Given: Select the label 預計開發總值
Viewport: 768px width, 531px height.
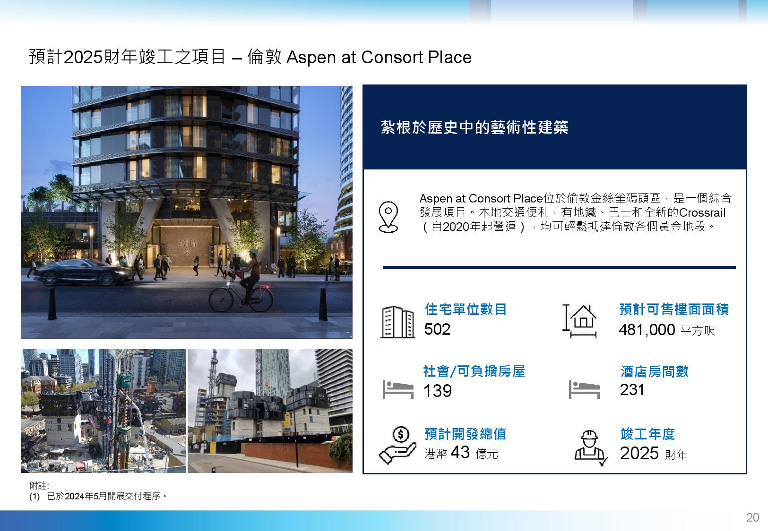Looking at the screenshot, I should [x=466, y=433].
